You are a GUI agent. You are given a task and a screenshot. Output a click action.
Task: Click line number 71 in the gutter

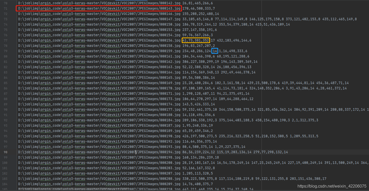[x=5, y=9]
